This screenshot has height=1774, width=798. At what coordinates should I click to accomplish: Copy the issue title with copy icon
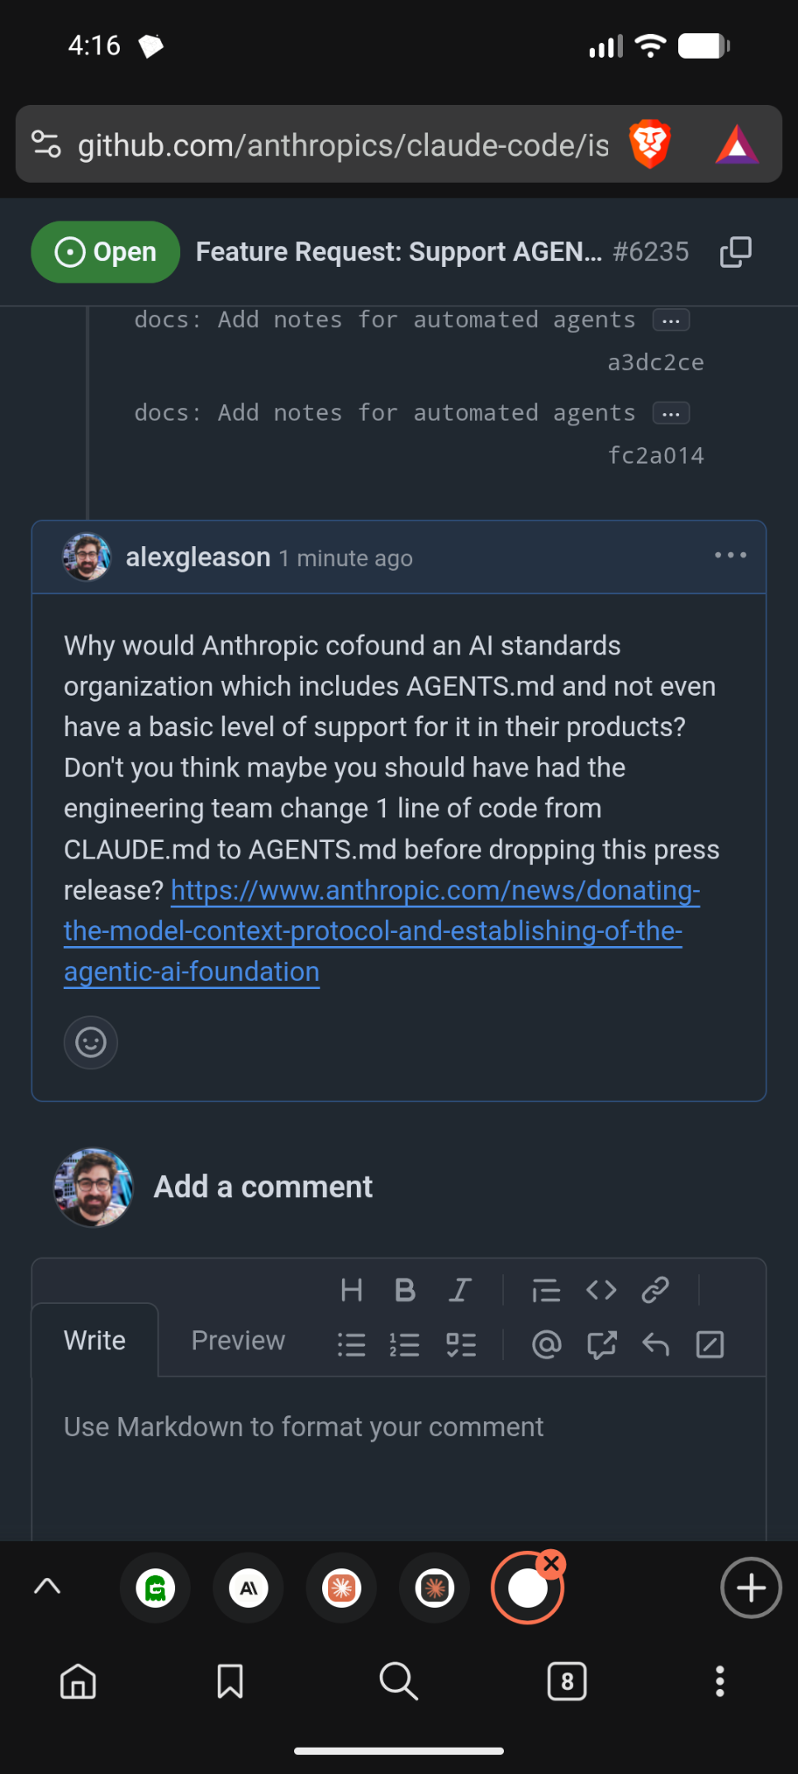point(735,252)
